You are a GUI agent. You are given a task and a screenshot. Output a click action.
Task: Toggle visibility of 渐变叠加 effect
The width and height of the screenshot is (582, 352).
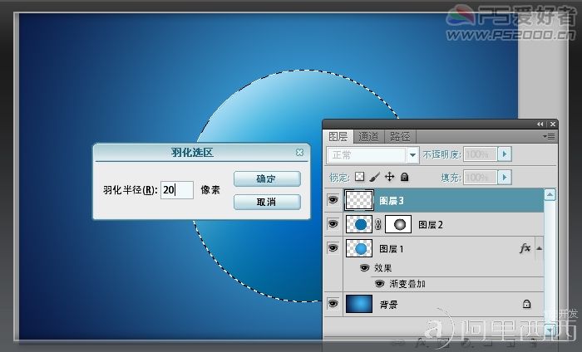(x=379, y=284)
